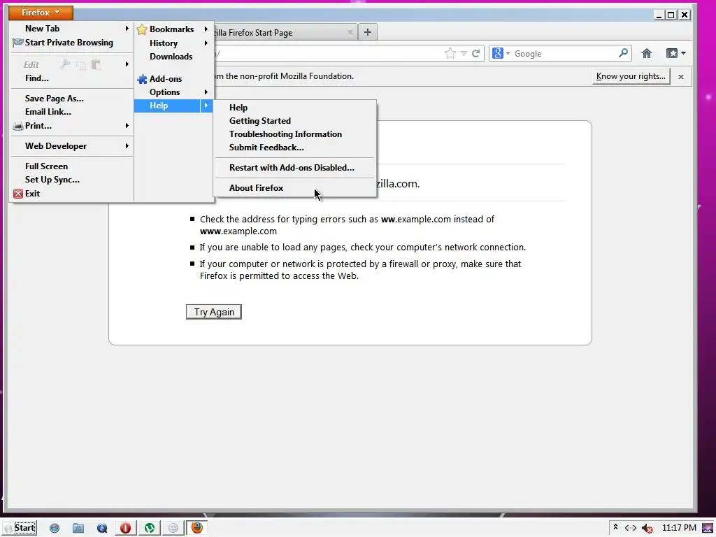This screenshot has width=716, height=537.
Task: Expand the New Tab submenu arrow
Action: point(127,28)
